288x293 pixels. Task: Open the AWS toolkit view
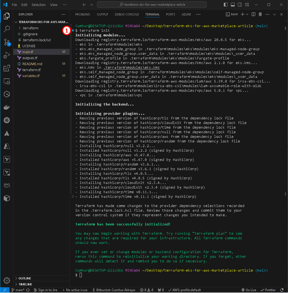click(7, 185)
